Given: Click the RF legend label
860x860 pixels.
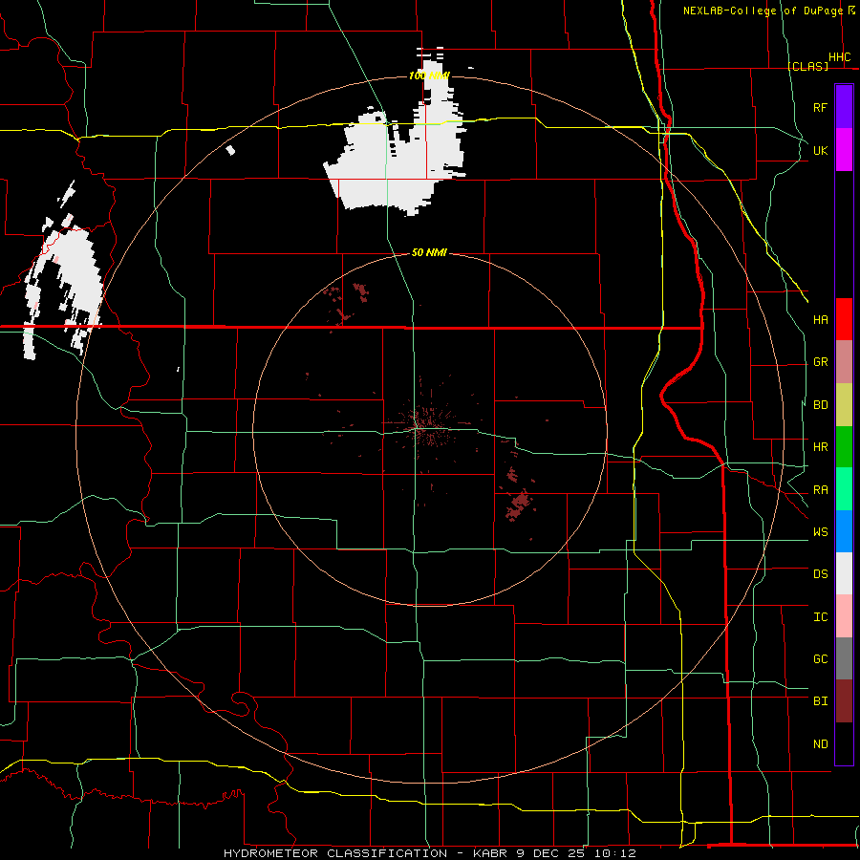Looking at the screenshot, I should coord(820,107).
